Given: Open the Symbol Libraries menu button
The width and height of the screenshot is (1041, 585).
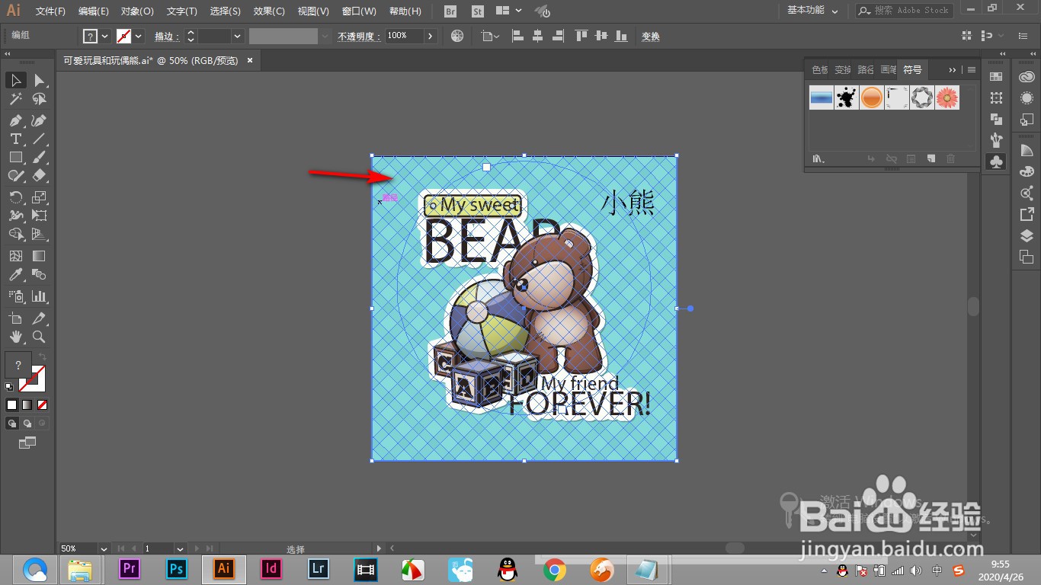Looking at the screenshot, I should point(818,158).
